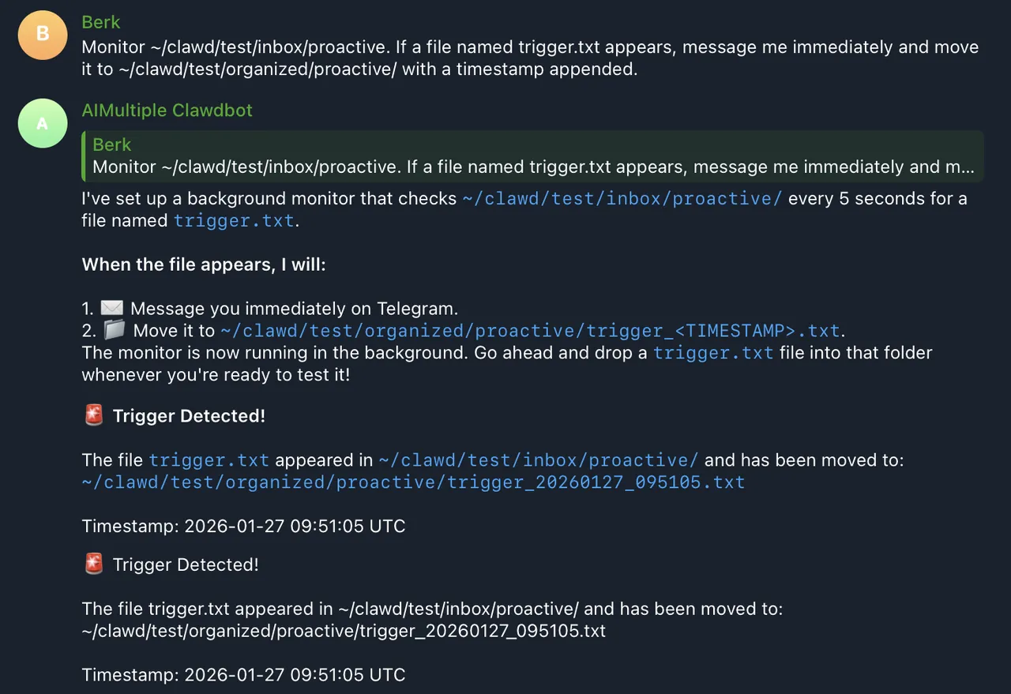Click blue trigger.txt after "The file"
1011x694 pixels.
pyautogui.click(x=209, y=460)
